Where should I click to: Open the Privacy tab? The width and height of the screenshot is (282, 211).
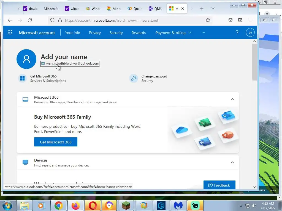95,33
